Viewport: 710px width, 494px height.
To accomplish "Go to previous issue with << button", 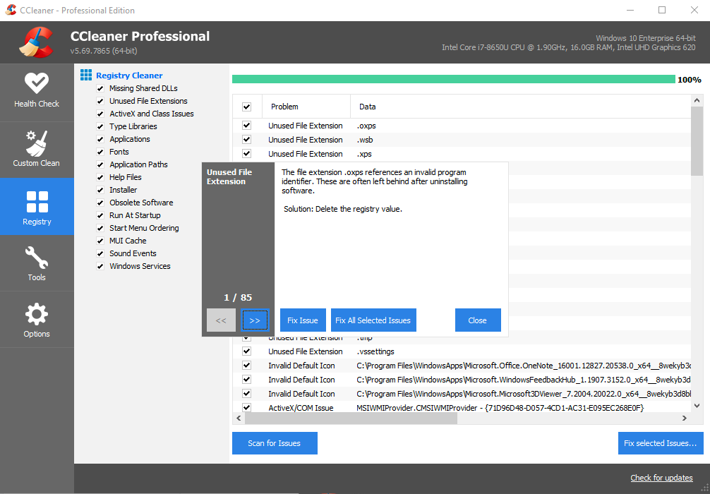I will pyautogui.click(x=221, y=320).
